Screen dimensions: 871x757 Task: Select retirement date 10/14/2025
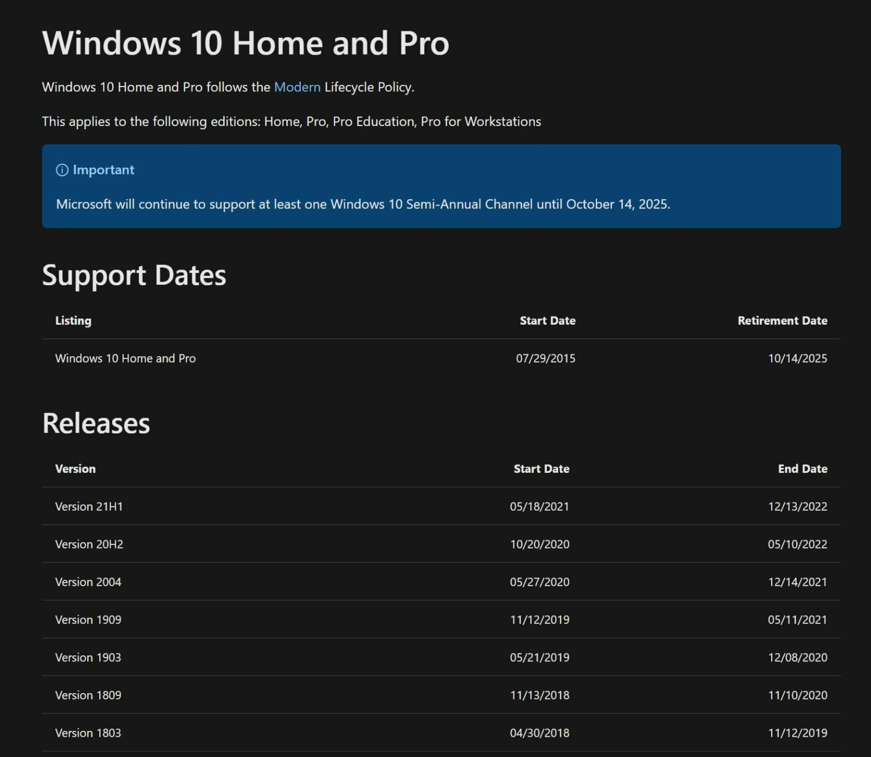pos(798,358)
